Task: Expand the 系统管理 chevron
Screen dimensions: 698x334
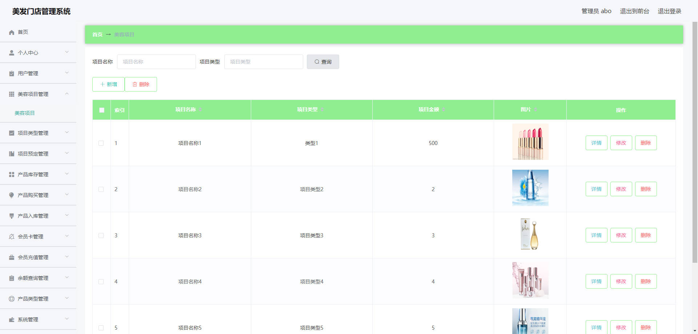Action: tap(67, 319)
